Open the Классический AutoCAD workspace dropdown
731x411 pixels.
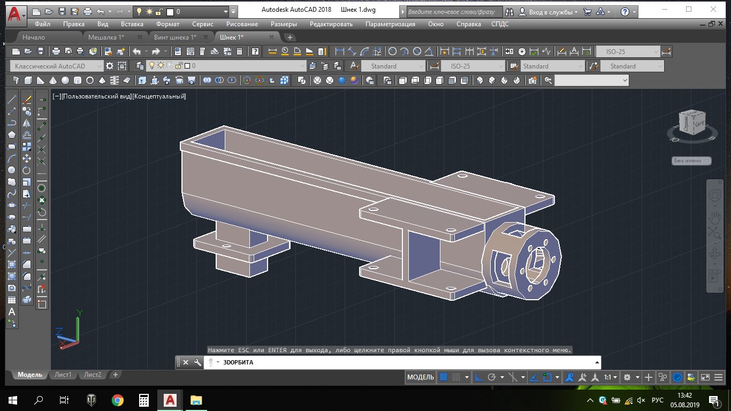coord(57,66)
